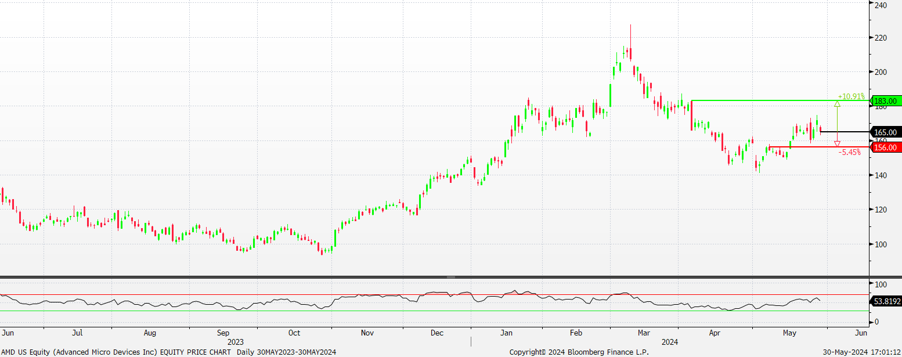Select the -5.45% downside annotation label
The height and width of the screenshot is (357, 902).
tap(851, 152)
